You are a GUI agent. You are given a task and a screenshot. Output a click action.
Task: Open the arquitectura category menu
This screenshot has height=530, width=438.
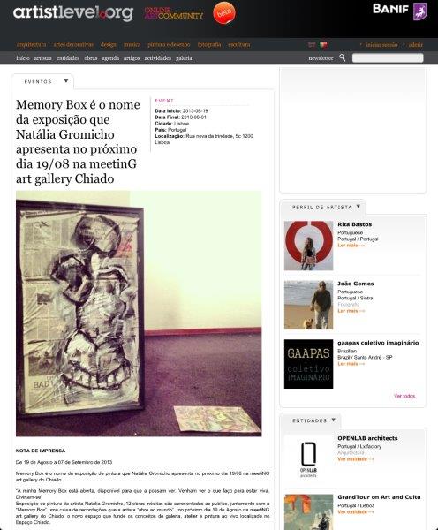32,45
